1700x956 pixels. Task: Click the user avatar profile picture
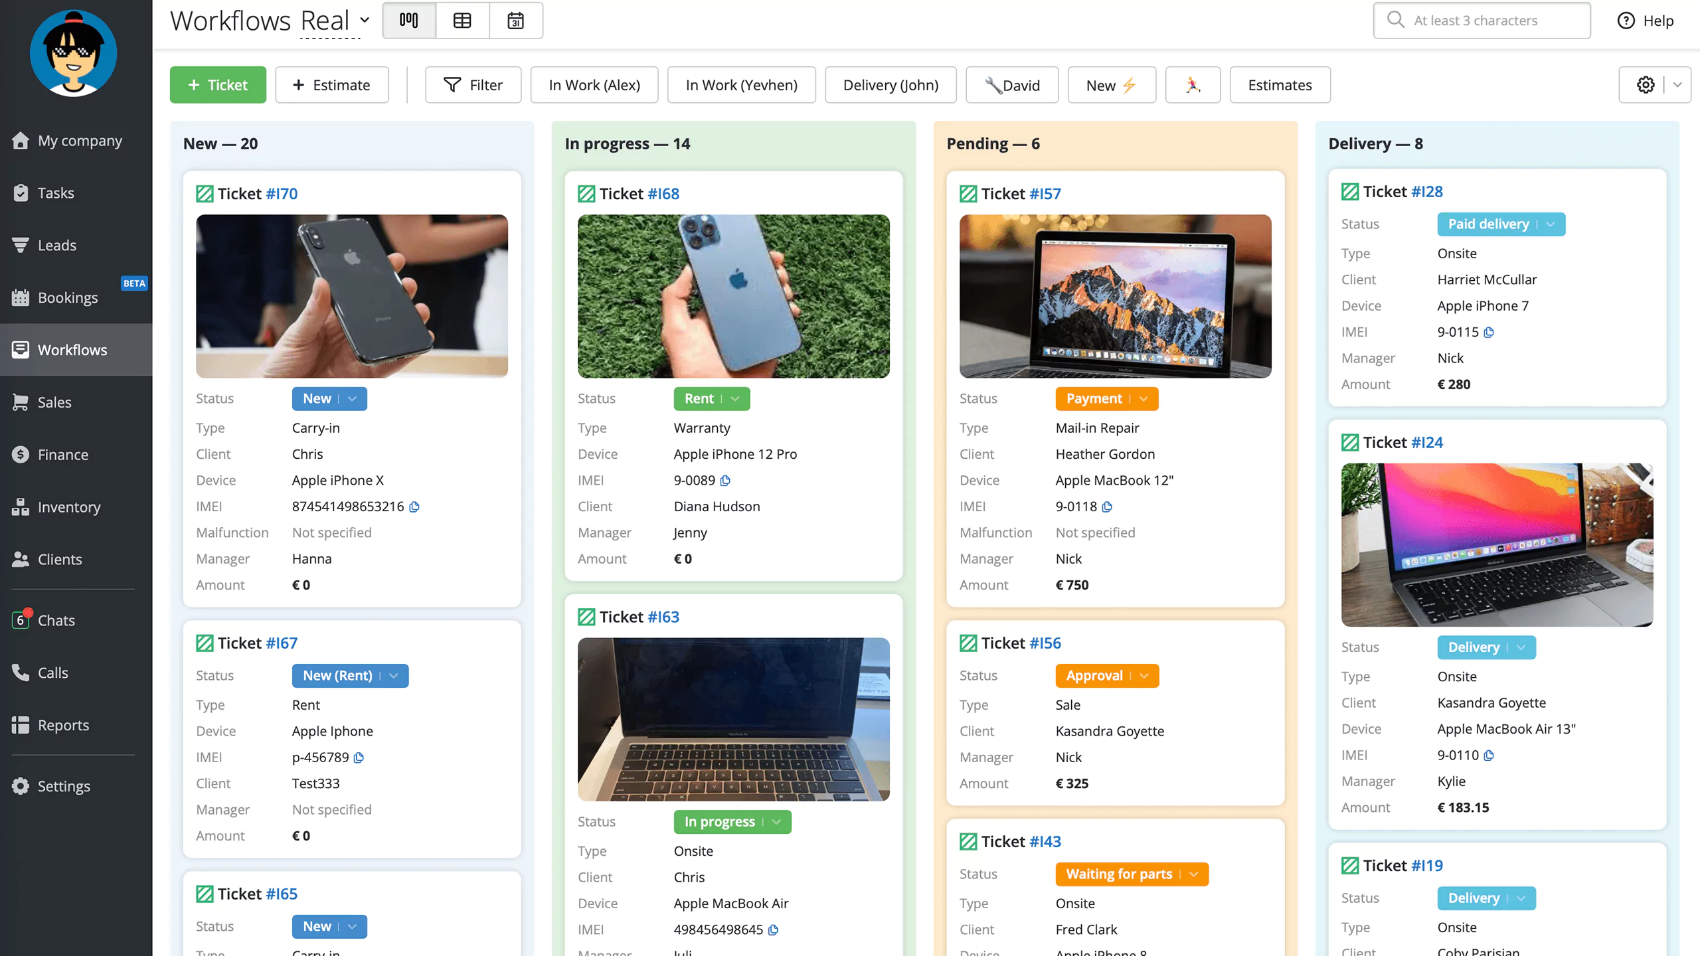click(x=74, y=53)
